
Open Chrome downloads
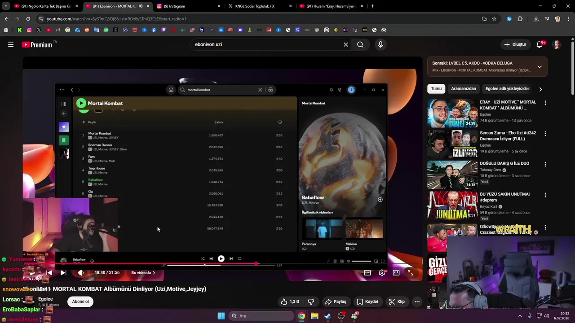(x=536, y=19)
